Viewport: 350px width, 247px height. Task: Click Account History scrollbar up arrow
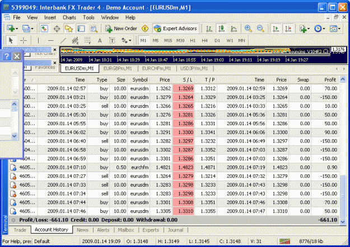343,79
